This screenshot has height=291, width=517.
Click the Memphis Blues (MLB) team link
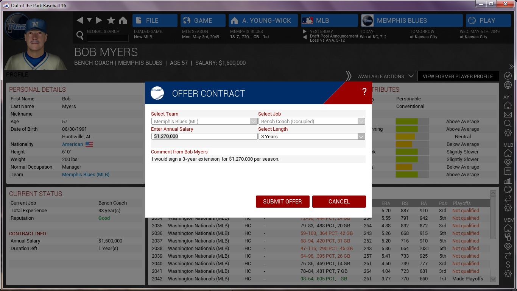point(86,174)
